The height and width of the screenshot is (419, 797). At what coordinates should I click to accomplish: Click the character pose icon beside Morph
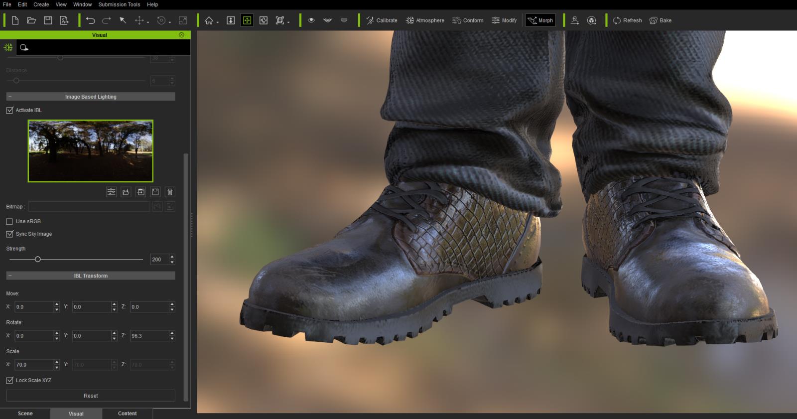click(x=575, y=20)
